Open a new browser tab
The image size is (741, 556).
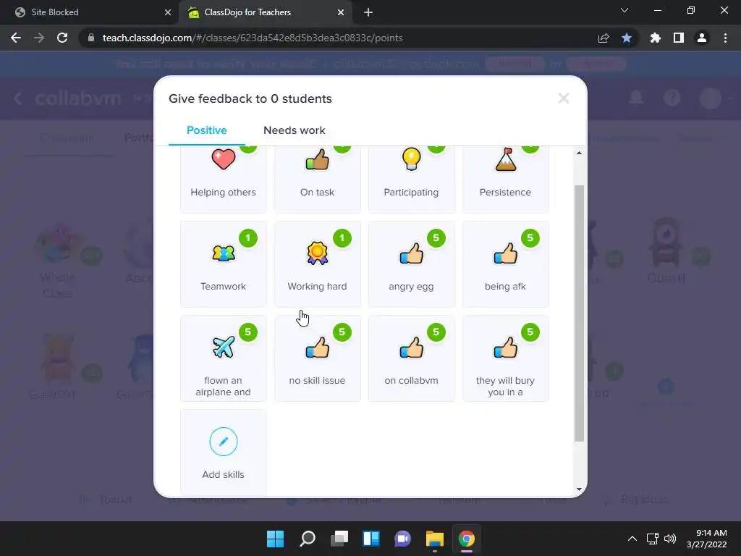coord(368,12)
